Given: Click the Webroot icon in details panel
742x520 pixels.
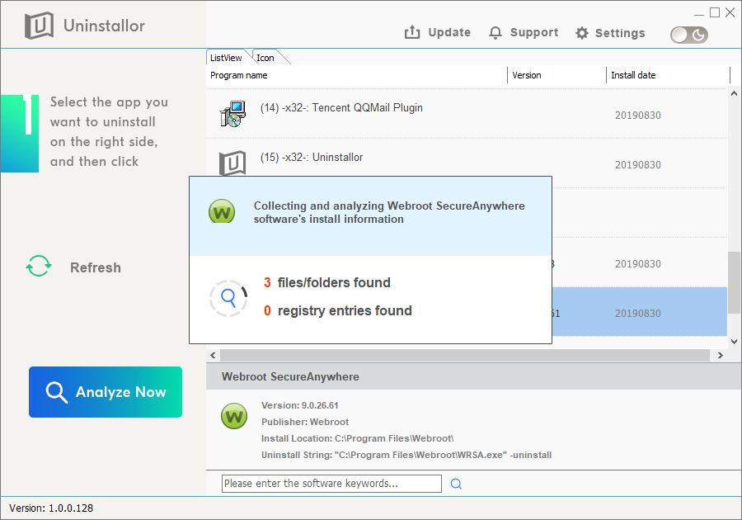Looking at the screenshot, I should (x=234, y=416).
